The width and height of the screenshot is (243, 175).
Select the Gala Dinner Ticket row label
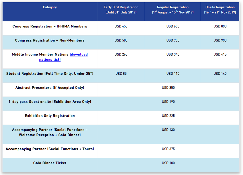[50, 163]
